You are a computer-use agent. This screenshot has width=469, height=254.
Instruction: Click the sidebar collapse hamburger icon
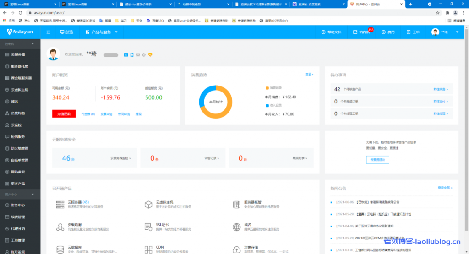tap(48, 32)
